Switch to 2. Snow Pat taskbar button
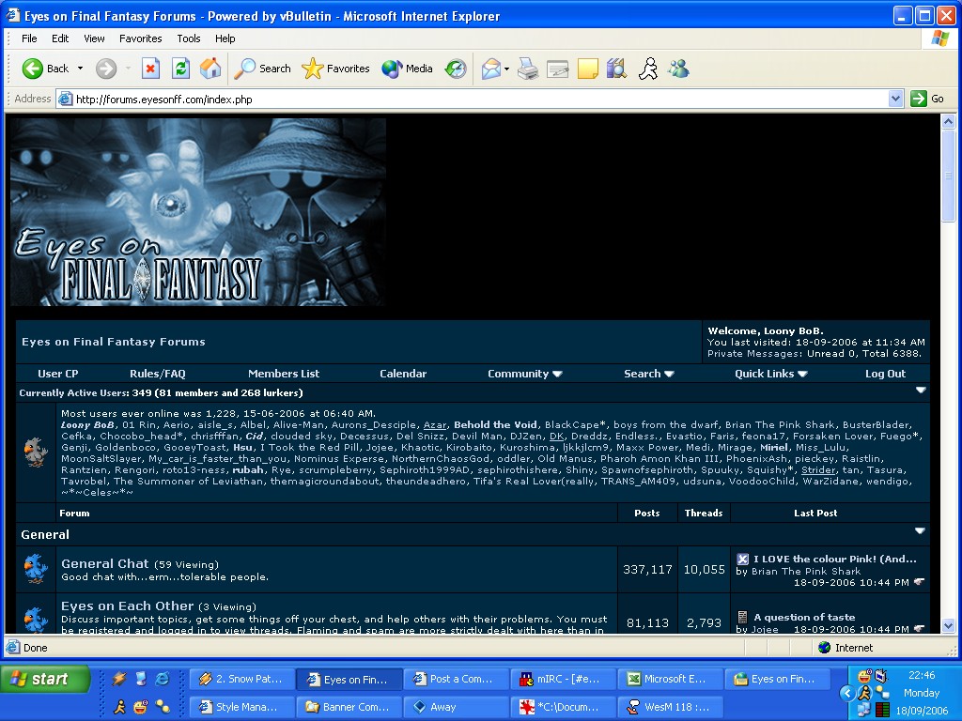Image resolution: width=962 pixels, height=721 pixels. click(x=242, y=680)
